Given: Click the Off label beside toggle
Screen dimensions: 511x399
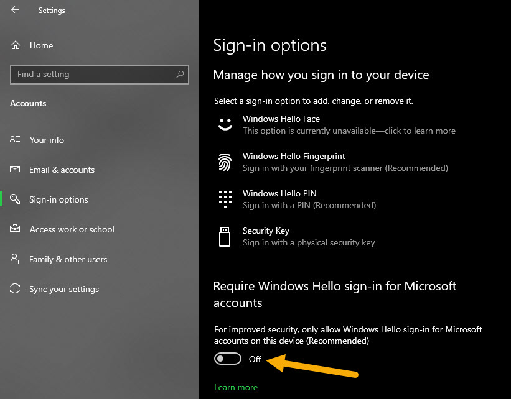Looking at the screenshot, I should (x=255, y=359).
